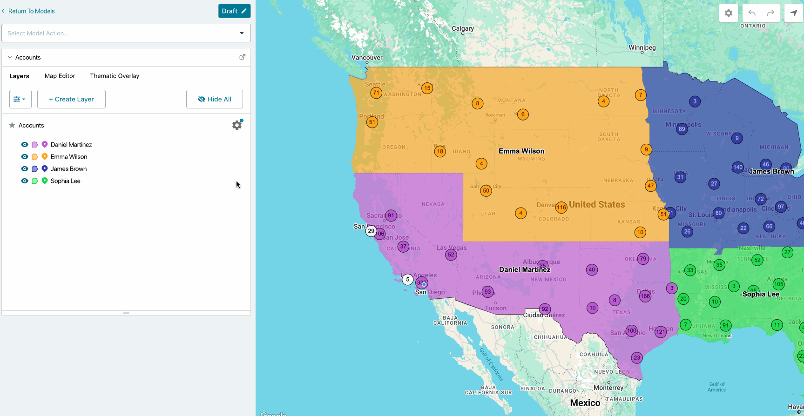
Task: Click Denver cluster marker 116
Action: coord(561,208)
